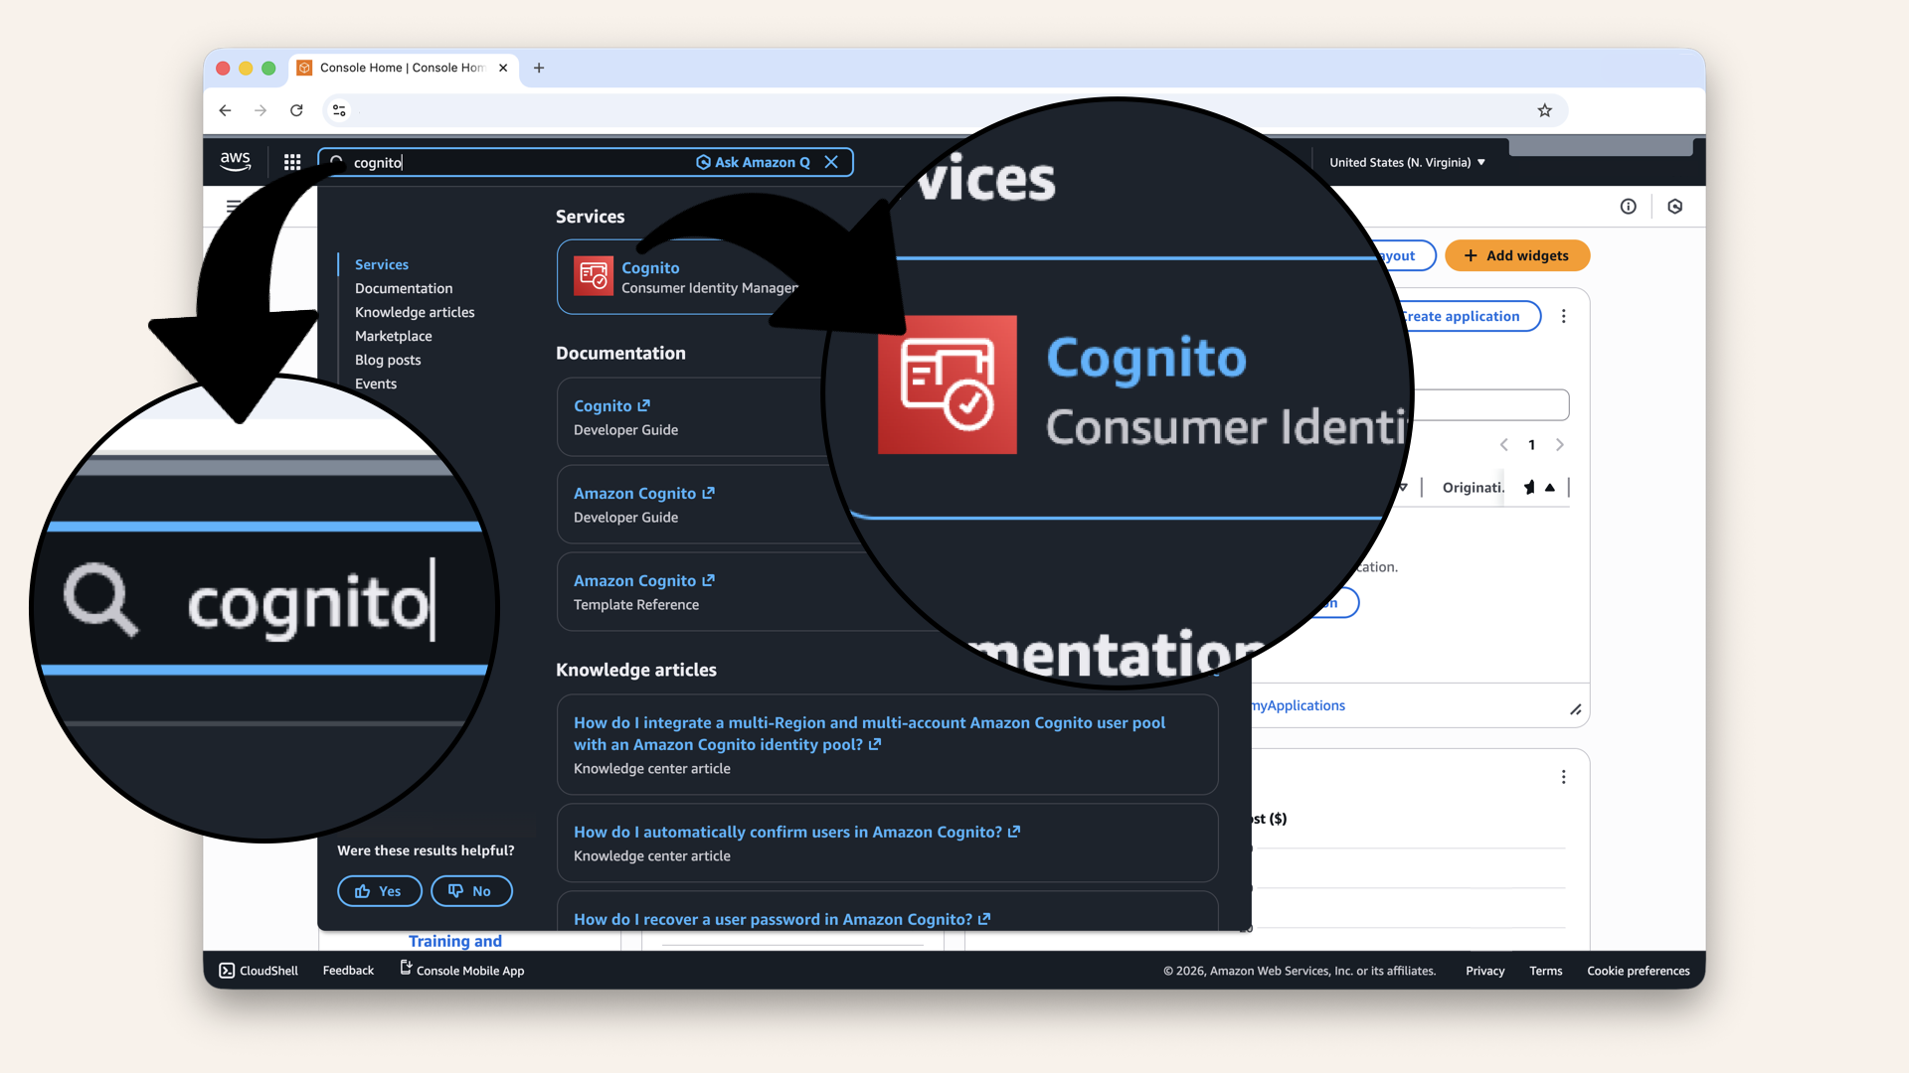The width and height of the screenshot is (1909, 1073).
Task: Expand the United States (N. Virginia) region dropdown
Action: pyautogui.click(x=1405, y=162)
